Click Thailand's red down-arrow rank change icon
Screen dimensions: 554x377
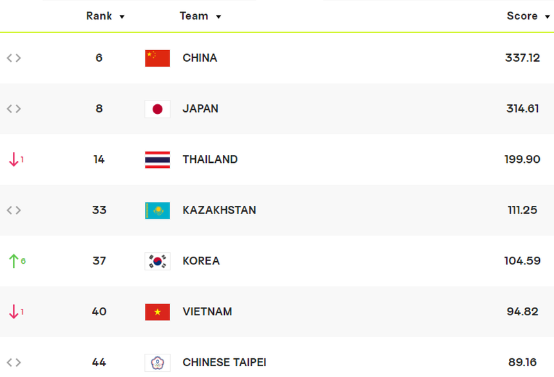point(14,160)
